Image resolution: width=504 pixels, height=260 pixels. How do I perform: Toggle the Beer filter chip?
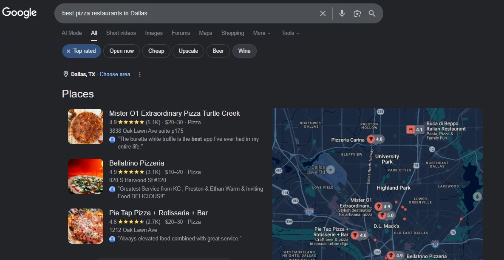[x=218, y=51]
